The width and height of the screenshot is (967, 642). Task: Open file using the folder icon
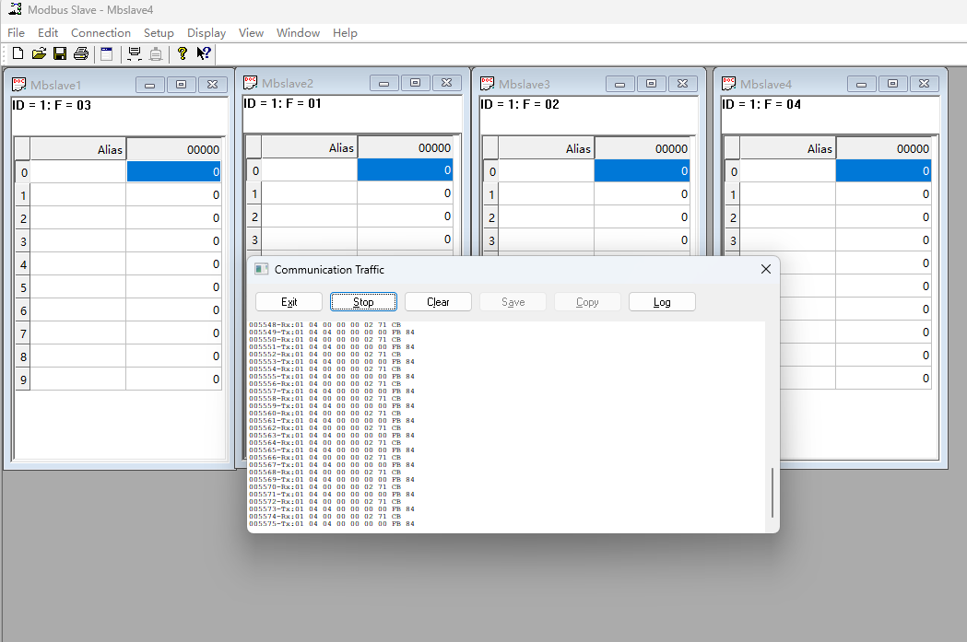[39, 53]
